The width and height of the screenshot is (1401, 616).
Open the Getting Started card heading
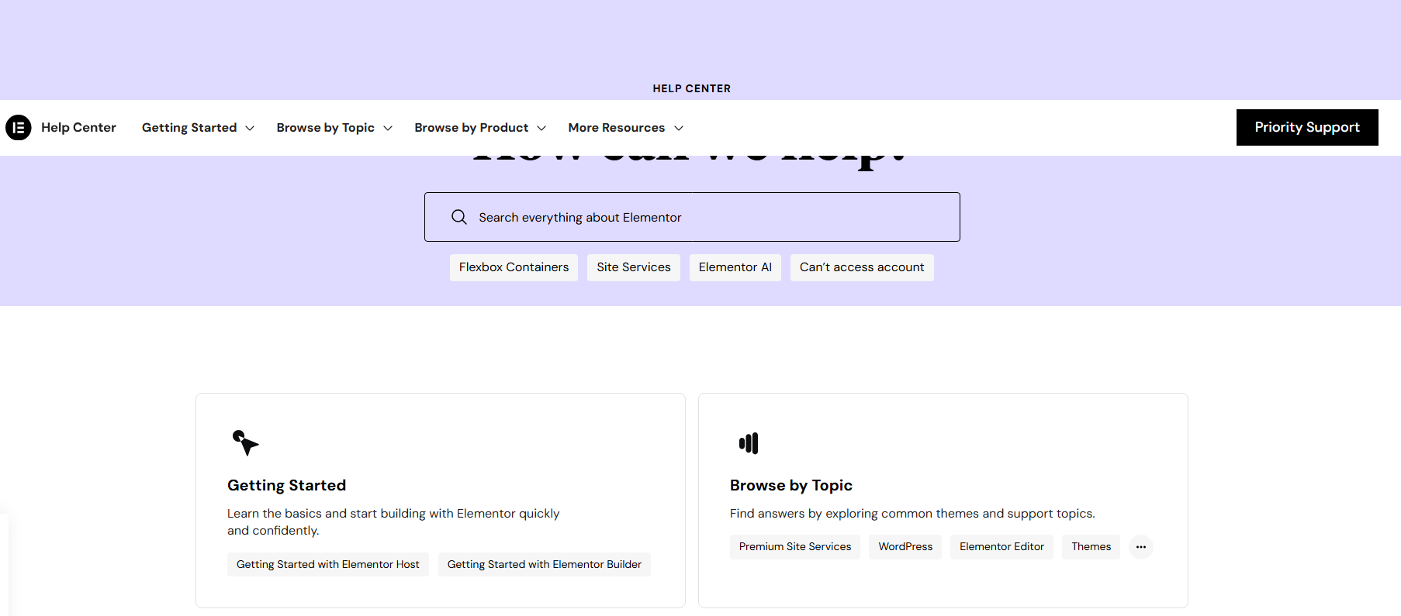coord(286,485)
